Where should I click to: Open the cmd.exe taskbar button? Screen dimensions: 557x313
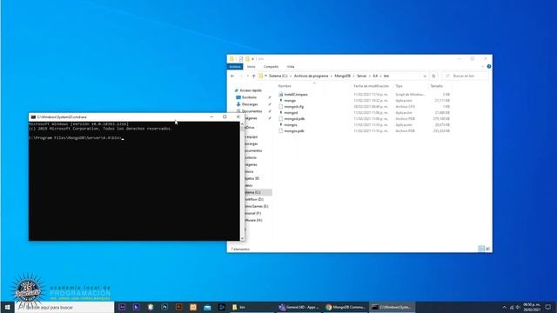pos(392,307)
